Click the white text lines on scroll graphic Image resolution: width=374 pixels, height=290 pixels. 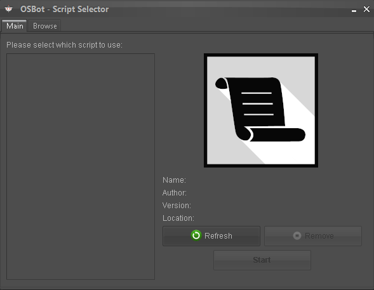click(x=257, y=103)
